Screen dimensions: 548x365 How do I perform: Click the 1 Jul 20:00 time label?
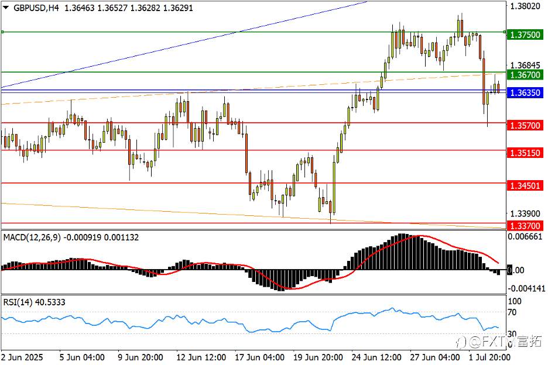pyautogui.click(x=489, y=357)
